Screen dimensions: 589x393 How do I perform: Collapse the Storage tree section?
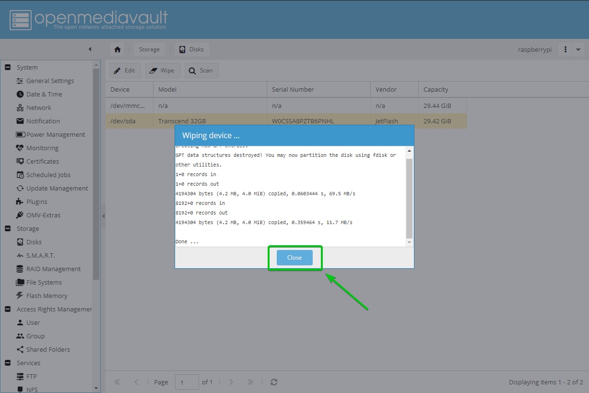pos(8,229)
